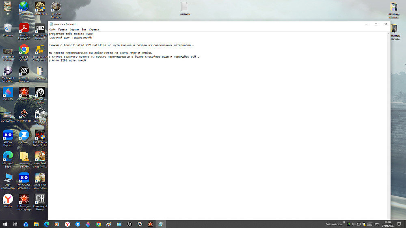
Task: Place cursor after "в Anno 2205 есть такой"
Action: [x=86, y=60]
